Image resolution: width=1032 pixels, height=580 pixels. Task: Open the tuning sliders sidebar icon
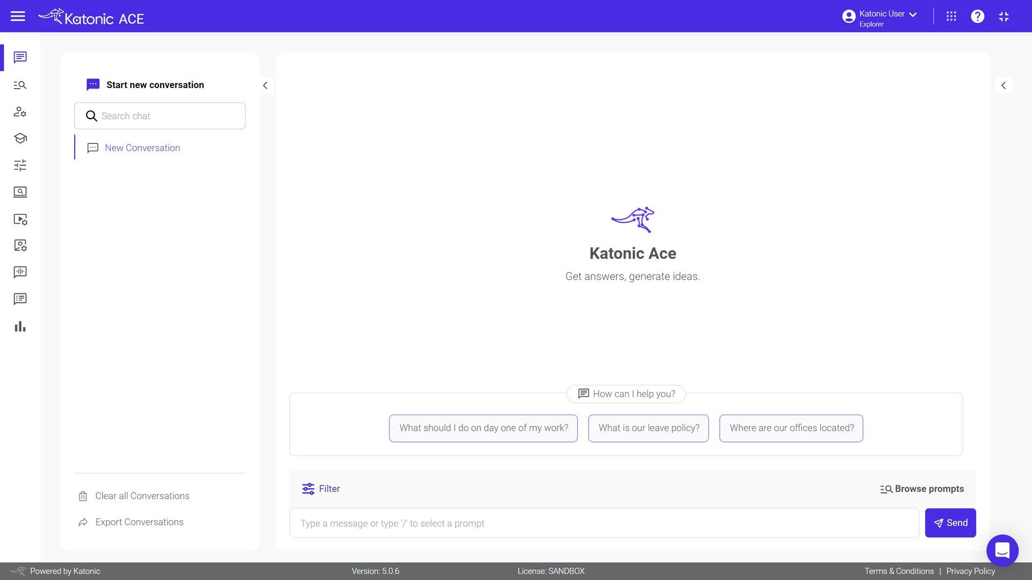(20, 165)
